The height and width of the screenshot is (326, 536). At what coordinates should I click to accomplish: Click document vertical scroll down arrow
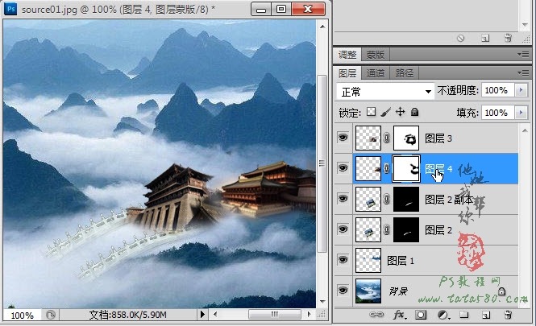[322, 302]
